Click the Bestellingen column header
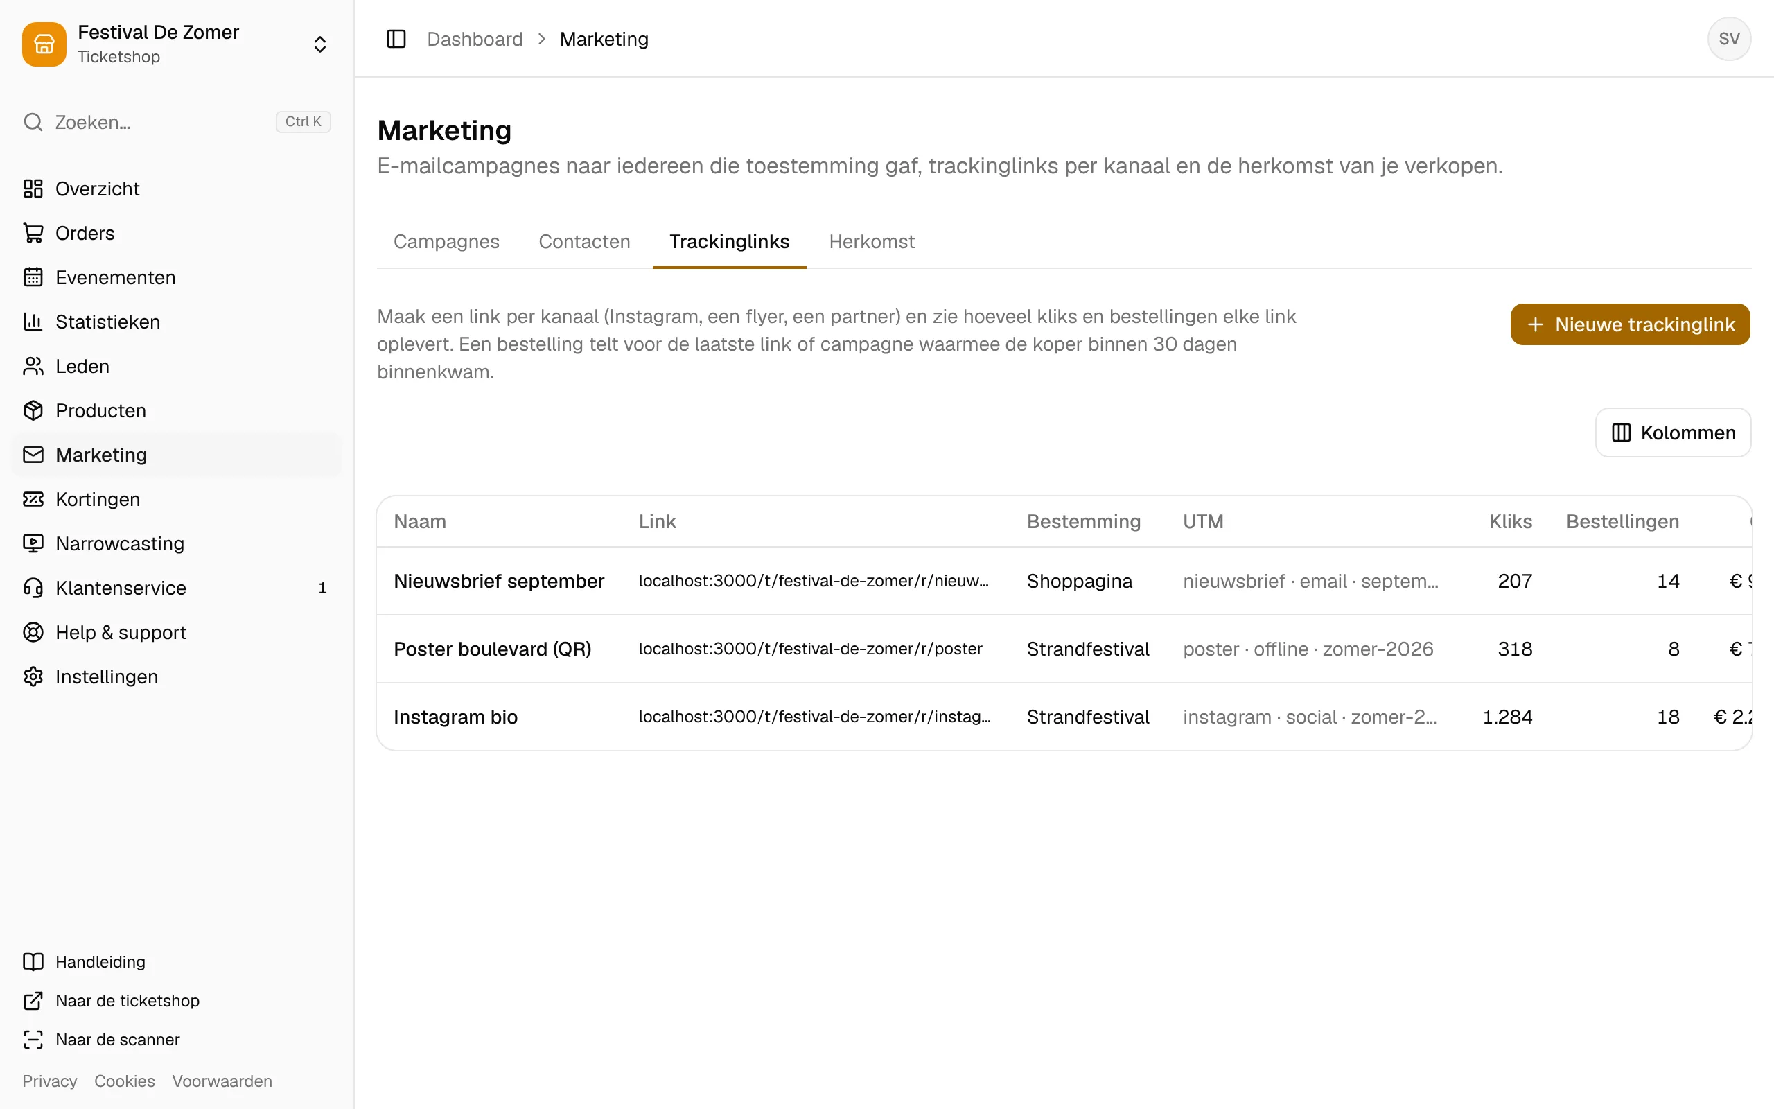Viewport: 1774px width, 1109px height. tap(1622, 521)
